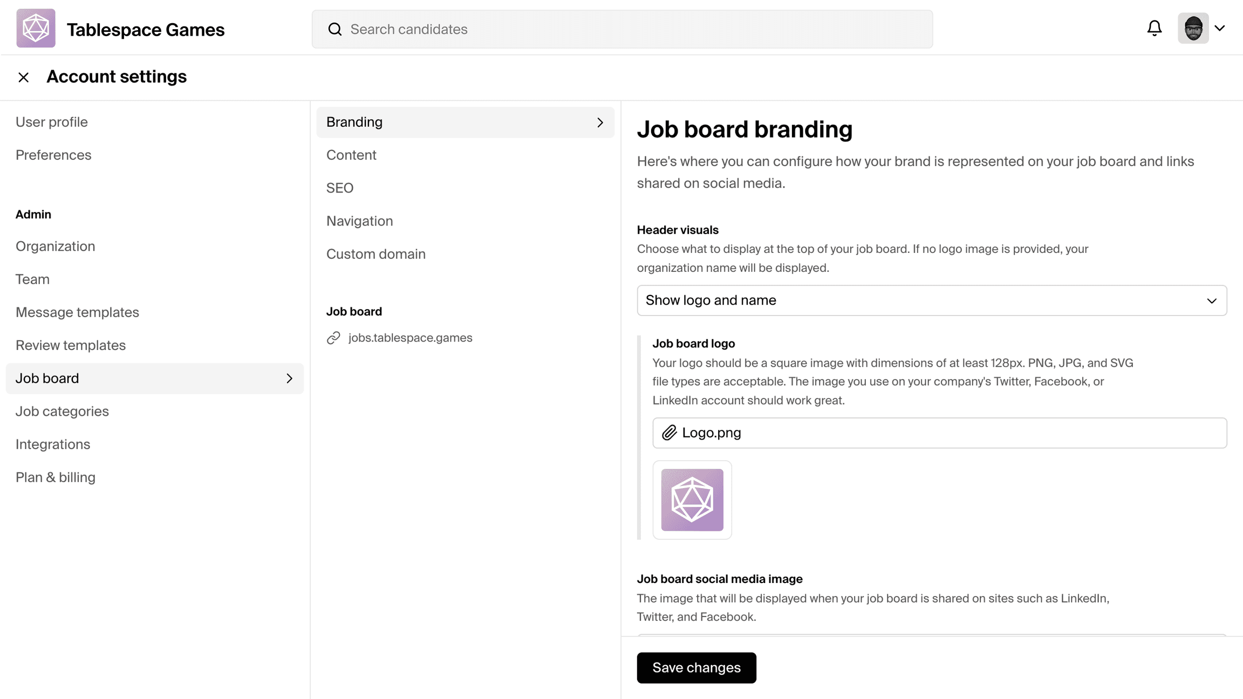Click the Tablespace Games d20 logo icon
The height and width of the screenshot is (699, 1243).
coord(35,28)
